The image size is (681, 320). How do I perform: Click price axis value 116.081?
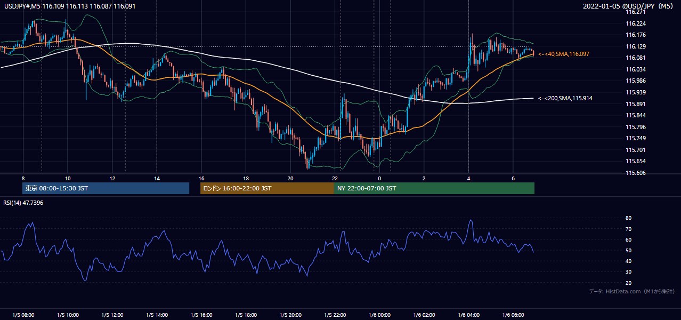pos(636,58)
